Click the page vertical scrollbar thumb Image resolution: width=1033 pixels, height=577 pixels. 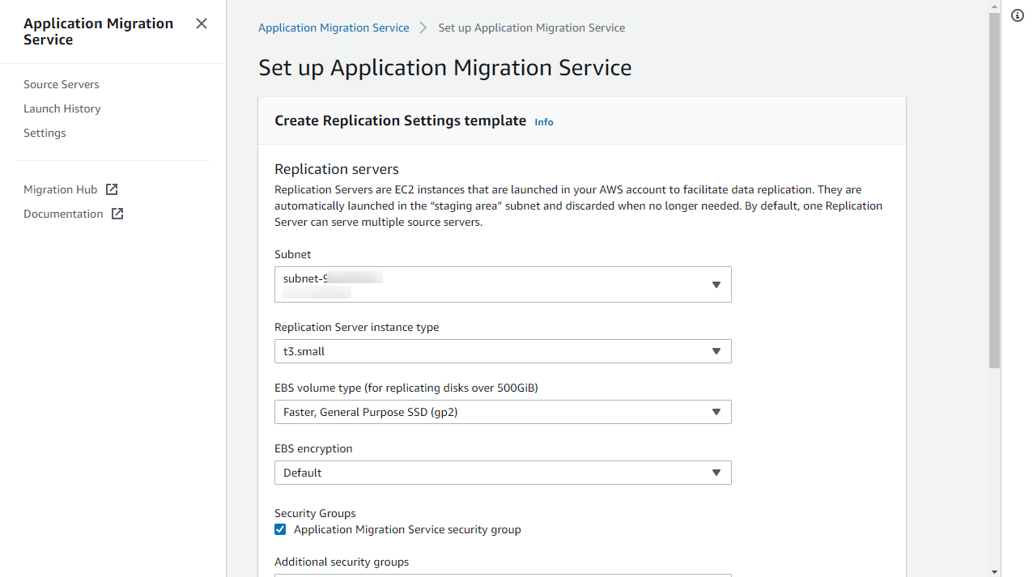click(995, 190)
